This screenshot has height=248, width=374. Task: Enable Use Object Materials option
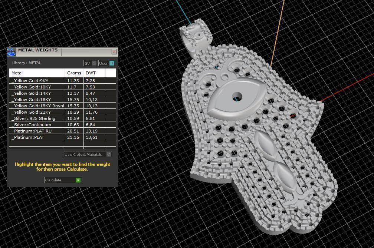(x=88, y=154)
